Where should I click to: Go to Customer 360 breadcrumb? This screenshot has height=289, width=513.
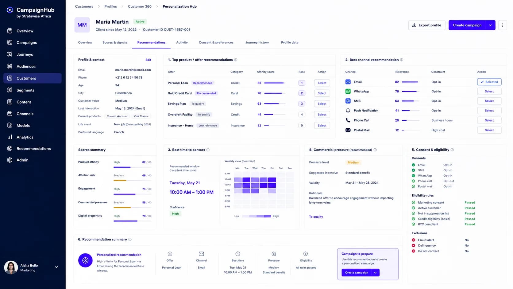click(x=140, y=6)
